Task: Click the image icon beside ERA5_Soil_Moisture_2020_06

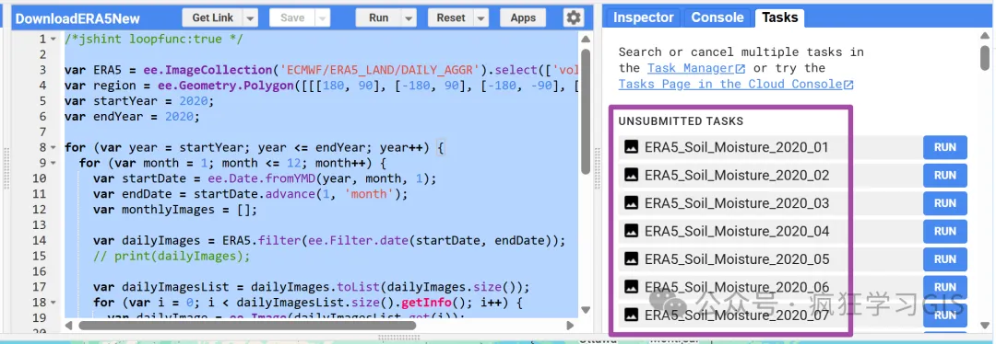Action: point(631,286)
